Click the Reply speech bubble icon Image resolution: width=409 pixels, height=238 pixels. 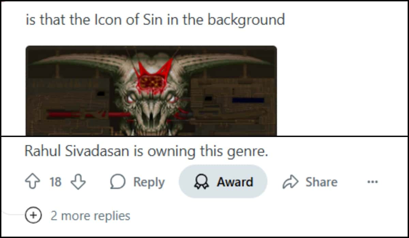pyautogui.click(x=118, y=182)
